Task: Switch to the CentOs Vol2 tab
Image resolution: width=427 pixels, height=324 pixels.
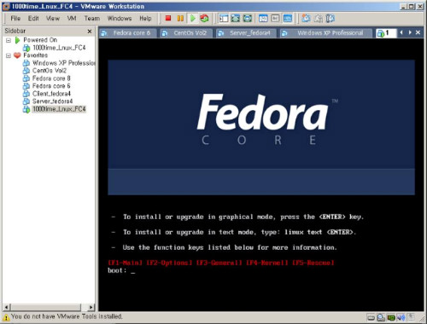Action: [x=186, y=33]
